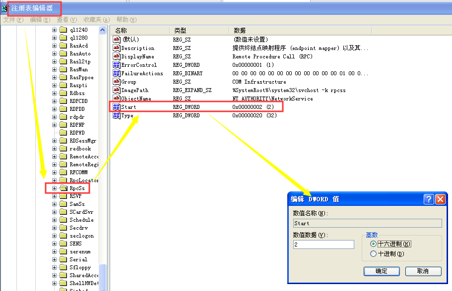Click the DisplayName string value icon
The image size is (452, 291).
[x=117, y=56]
